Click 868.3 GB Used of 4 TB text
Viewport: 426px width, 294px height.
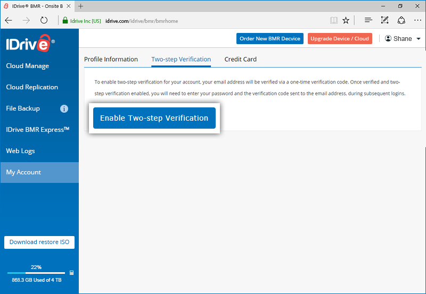coord(37,280)
